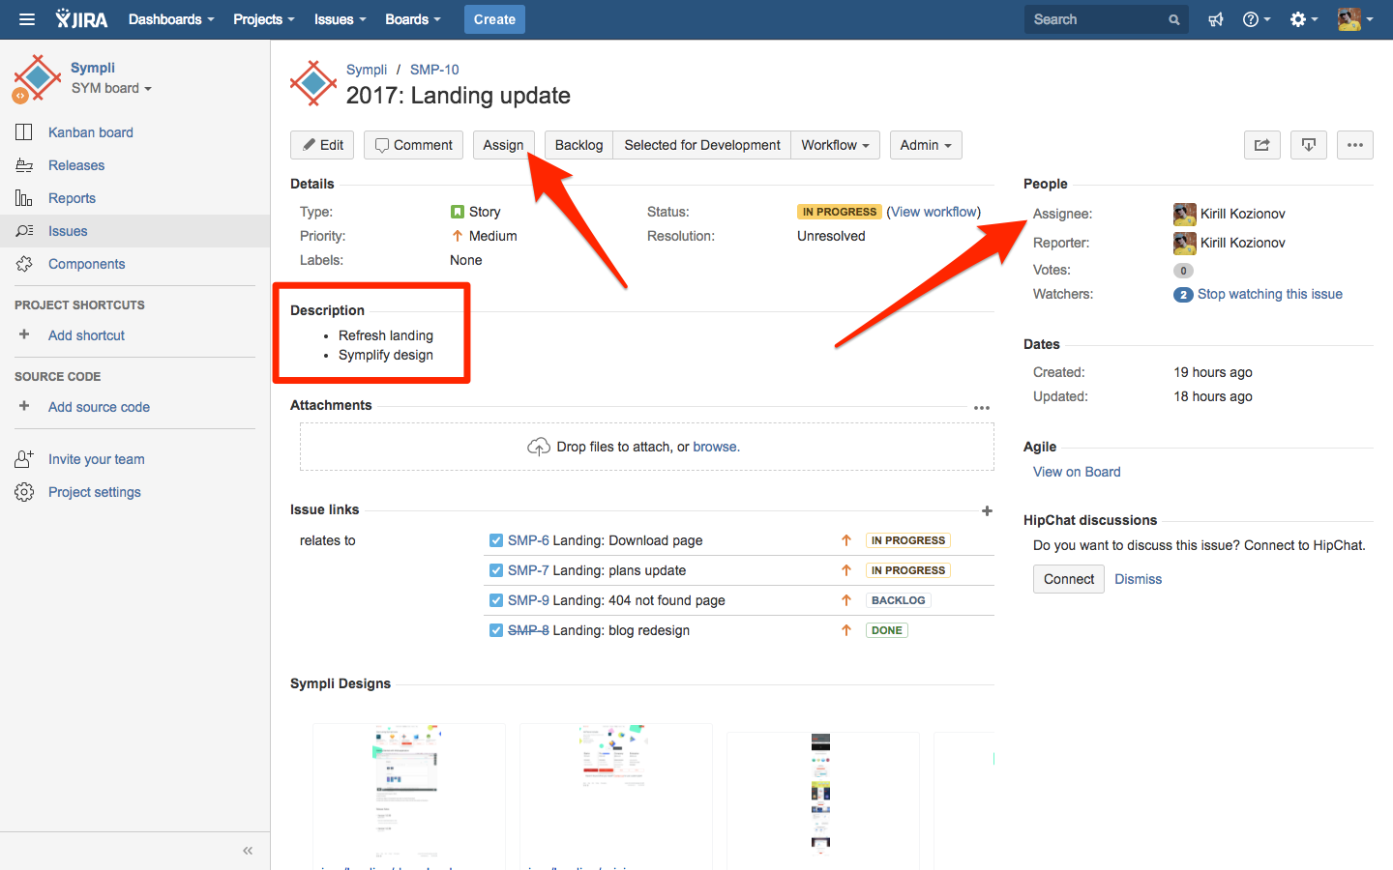
Task: Click the Invite your team icon
Action: click(x=24, y=459)
